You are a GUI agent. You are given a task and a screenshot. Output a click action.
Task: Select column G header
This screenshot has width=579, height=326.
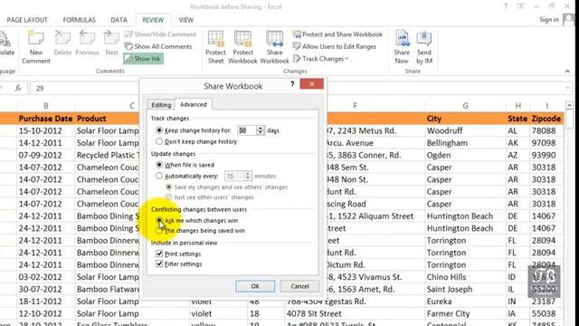click(x=465, y=106)
